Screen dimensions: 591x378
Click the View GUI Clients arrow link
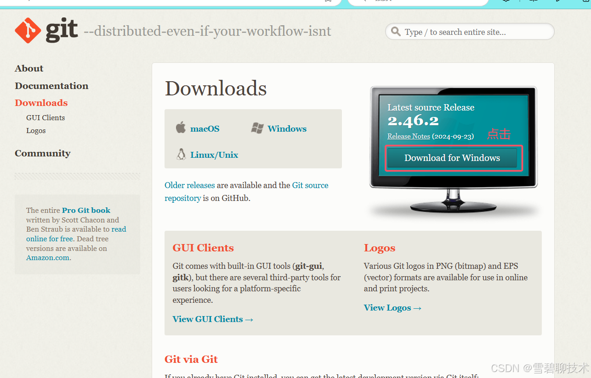tap(213, 319)
